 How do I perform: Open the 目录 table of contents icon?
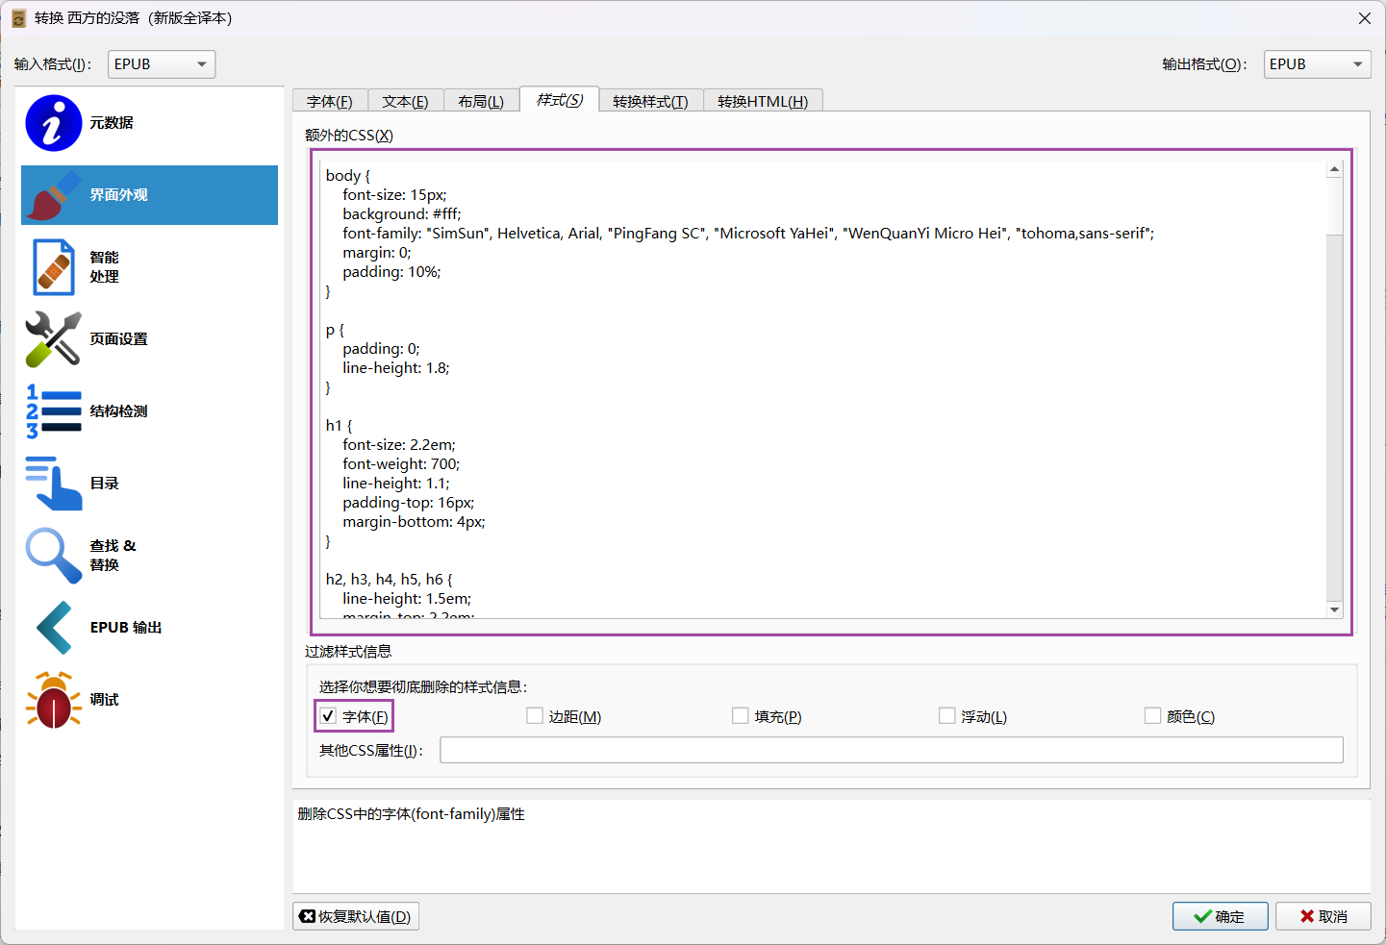(x=53, y=484)
